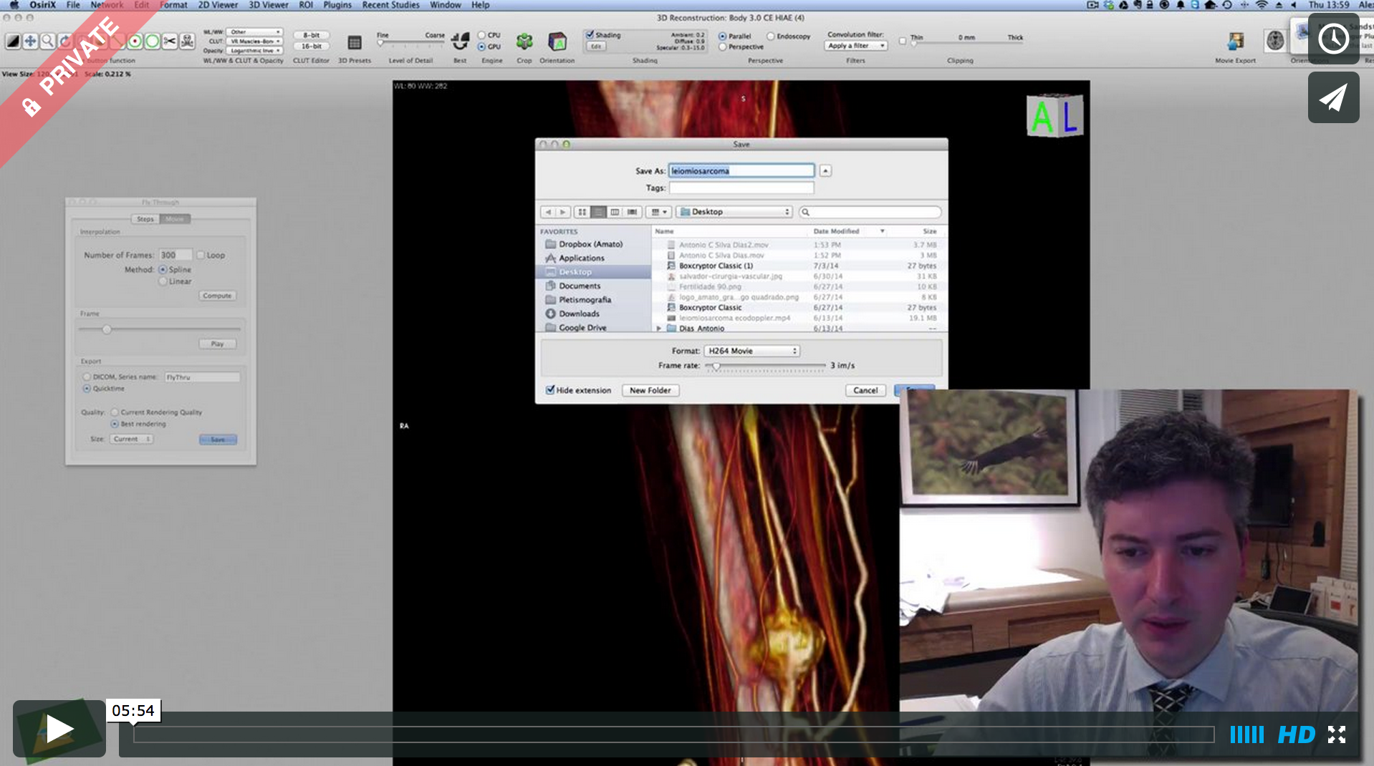
Task: Open the 3D Viewer menu
Action: tap(269, 5)
